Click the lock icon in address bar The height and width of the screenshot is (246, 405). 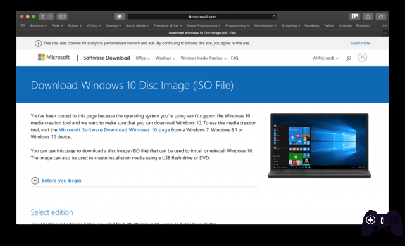[x=190, y=17]
